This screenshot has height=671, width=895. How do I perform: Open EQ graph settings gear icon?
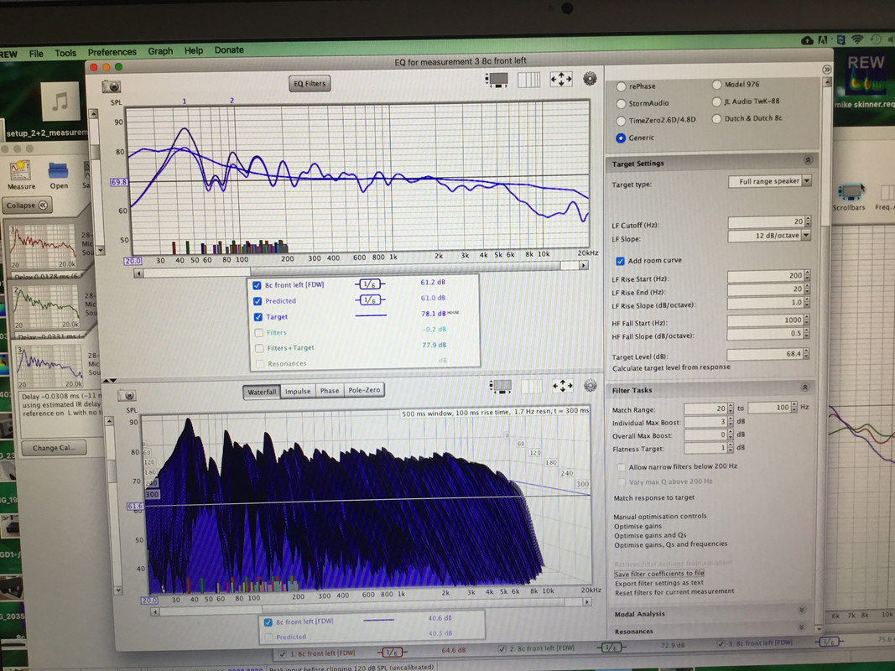tap(590, 79)
